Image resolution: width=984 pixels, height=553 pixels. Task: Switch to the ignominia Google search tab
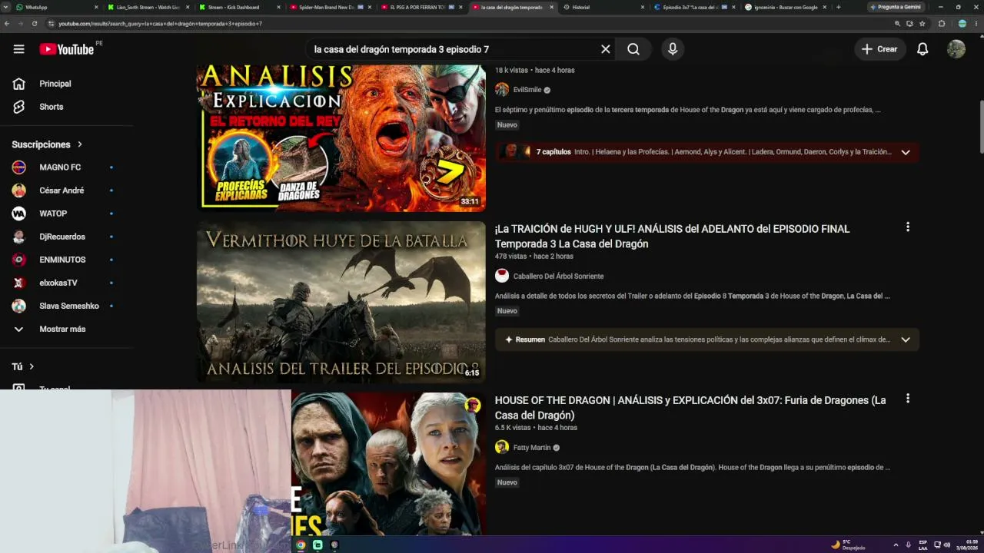point(784,7)
